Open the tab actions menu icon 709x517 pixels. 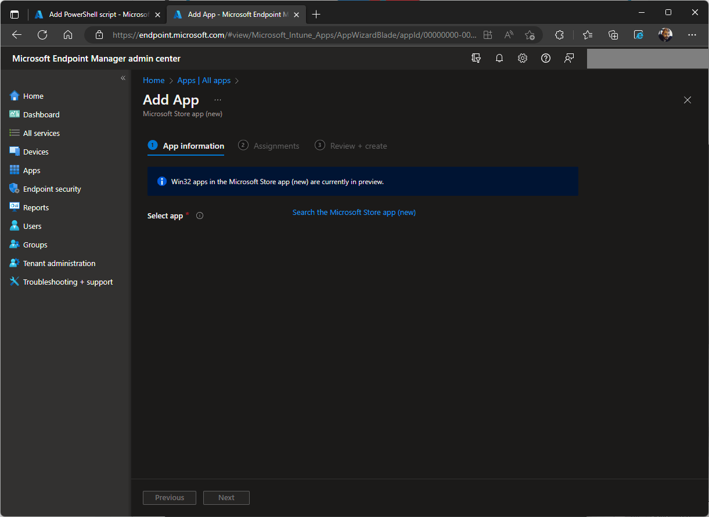[x=15, y=15]
